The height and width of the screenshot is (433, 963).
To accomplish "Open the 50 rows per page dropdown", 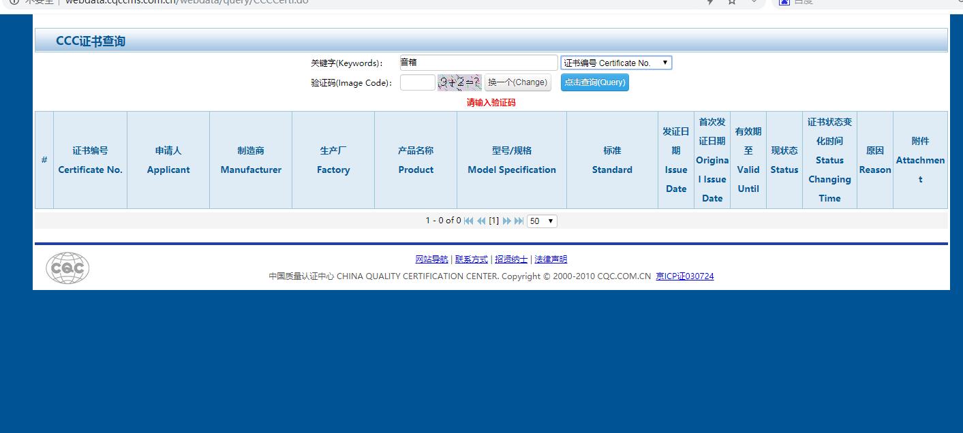I will click(542, 221).
